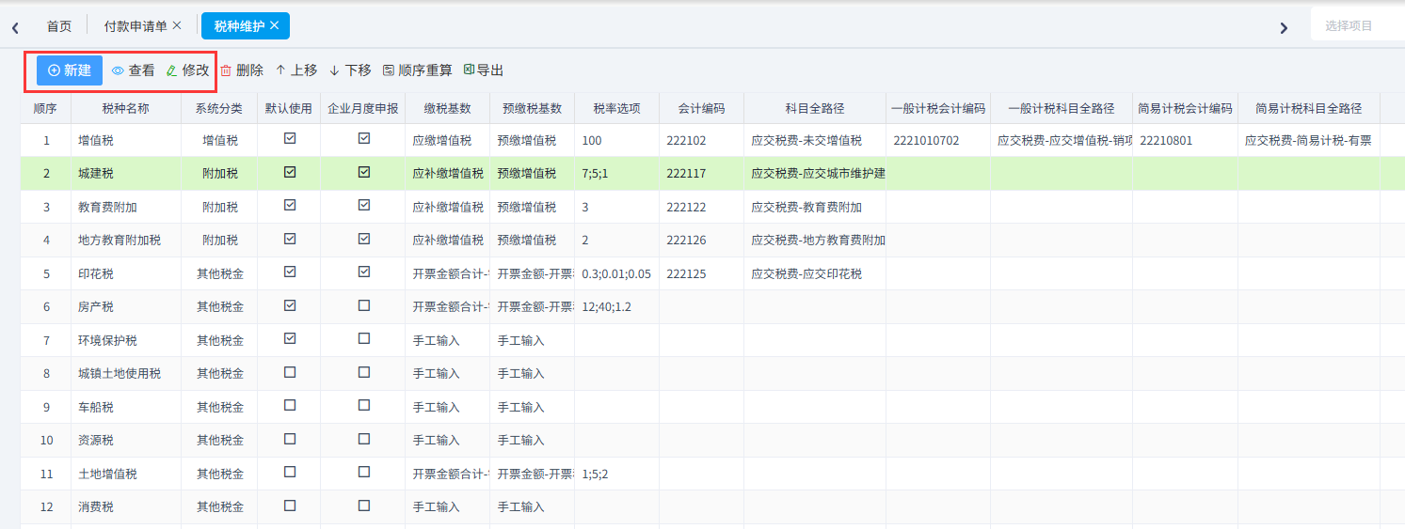1405x529 pixels.
Task: Click the 会计编码 column header
Action: tap(701, 108)
